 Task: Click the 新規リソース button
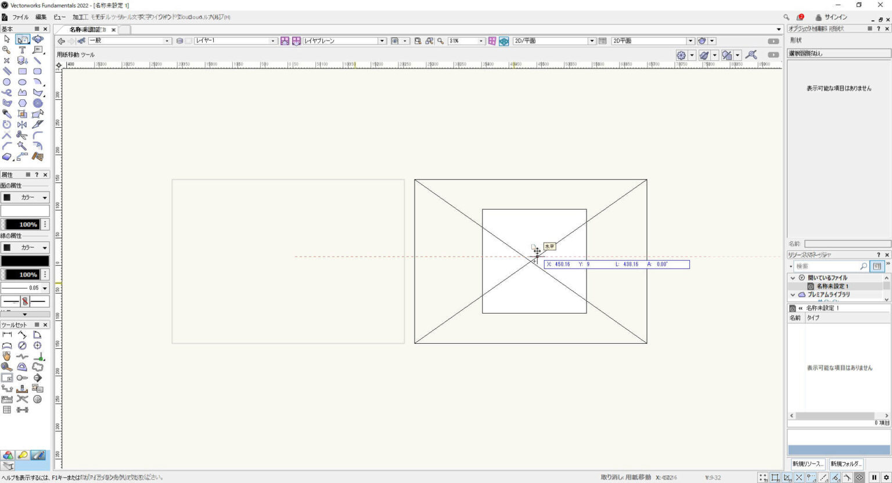pos(807,464)
